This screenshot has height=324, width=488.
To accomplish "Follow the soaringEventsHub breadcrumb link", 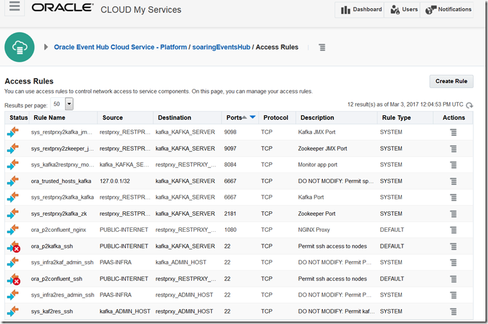I will tap(221, 47).
